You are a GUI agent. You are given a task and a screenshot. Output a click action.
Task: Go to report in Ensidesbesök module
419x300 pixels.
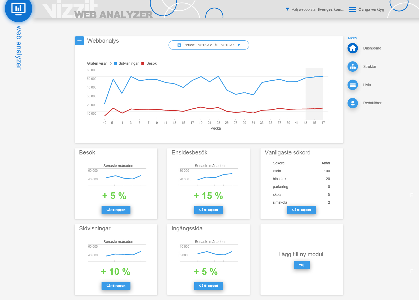[x=209, y=210]
